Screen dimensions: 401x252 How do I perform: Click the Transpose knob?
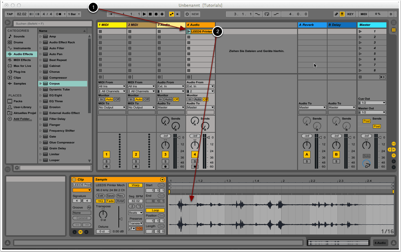(103, 214)
